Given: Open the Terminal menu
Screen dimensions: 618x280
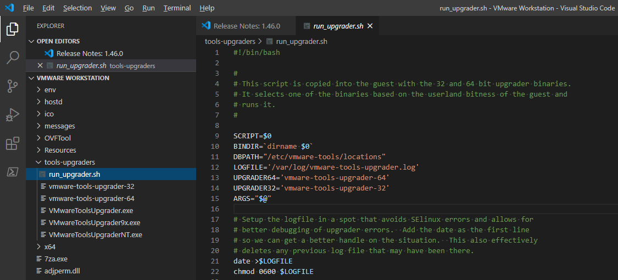Looking at the screenshot, I should click(x=177, y=8).
